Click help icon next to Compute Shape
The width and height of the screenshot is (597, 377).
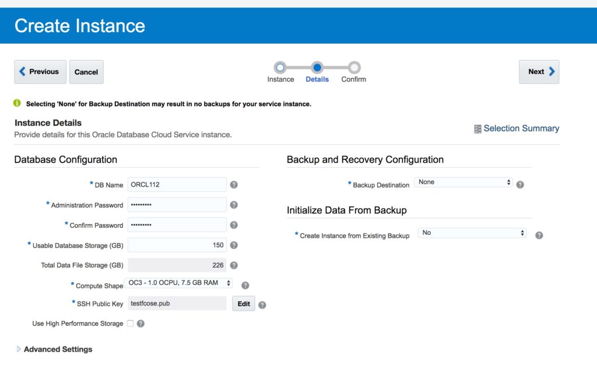click(245, 286)
